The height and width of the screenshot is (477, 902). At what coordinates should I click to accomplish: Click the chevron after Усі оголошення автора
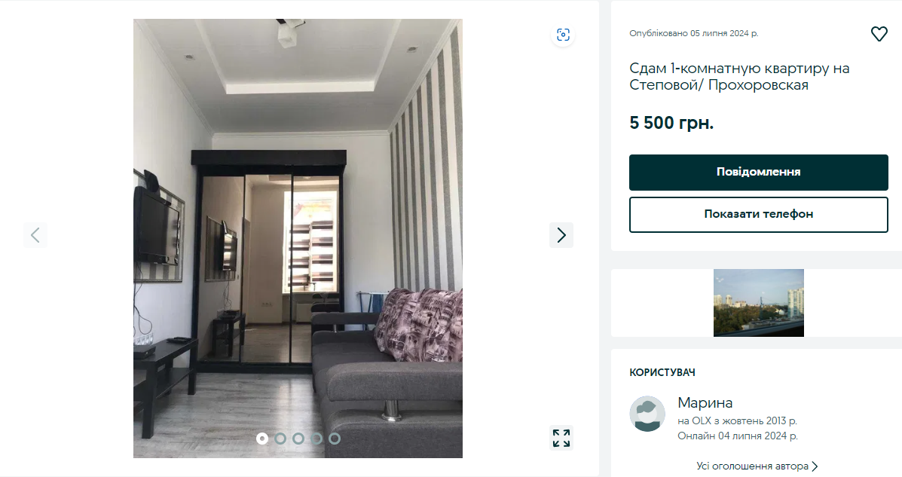pos(815,466)
